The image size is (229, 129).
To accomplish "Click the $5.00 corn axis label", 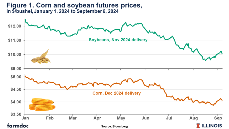I will 16,77.
